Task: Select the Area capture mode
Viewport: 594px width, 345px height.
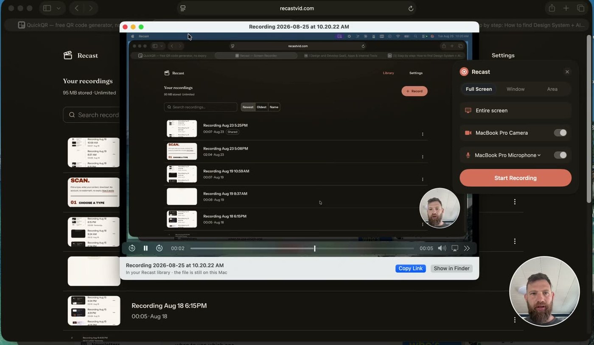Action: [x=552, y=89]
